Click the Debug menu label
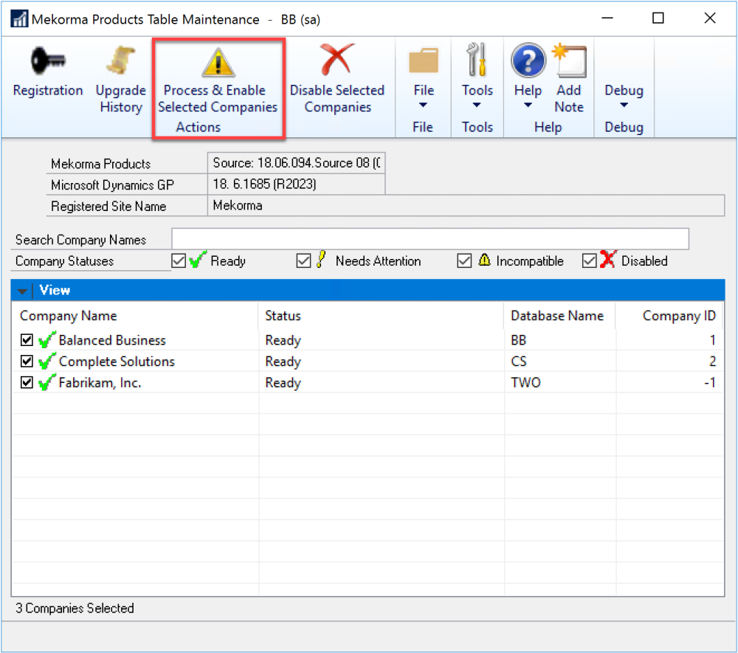Image resolution: width=738 pixels, height=653 pixels. click(x=624, y=90)
